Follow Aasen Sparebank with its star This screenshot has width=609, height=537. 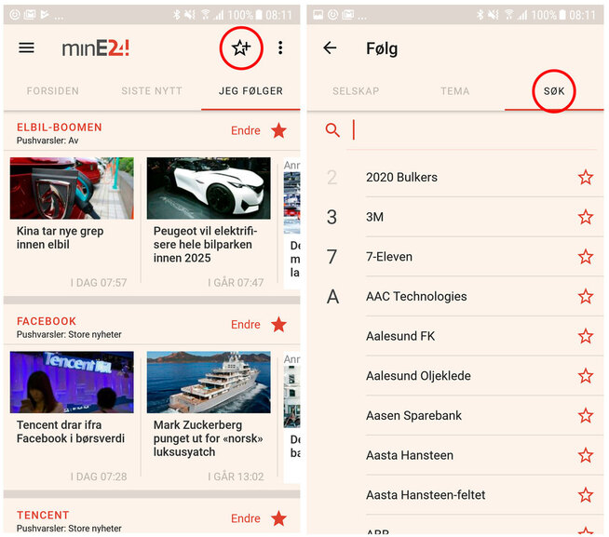(586, 416)
